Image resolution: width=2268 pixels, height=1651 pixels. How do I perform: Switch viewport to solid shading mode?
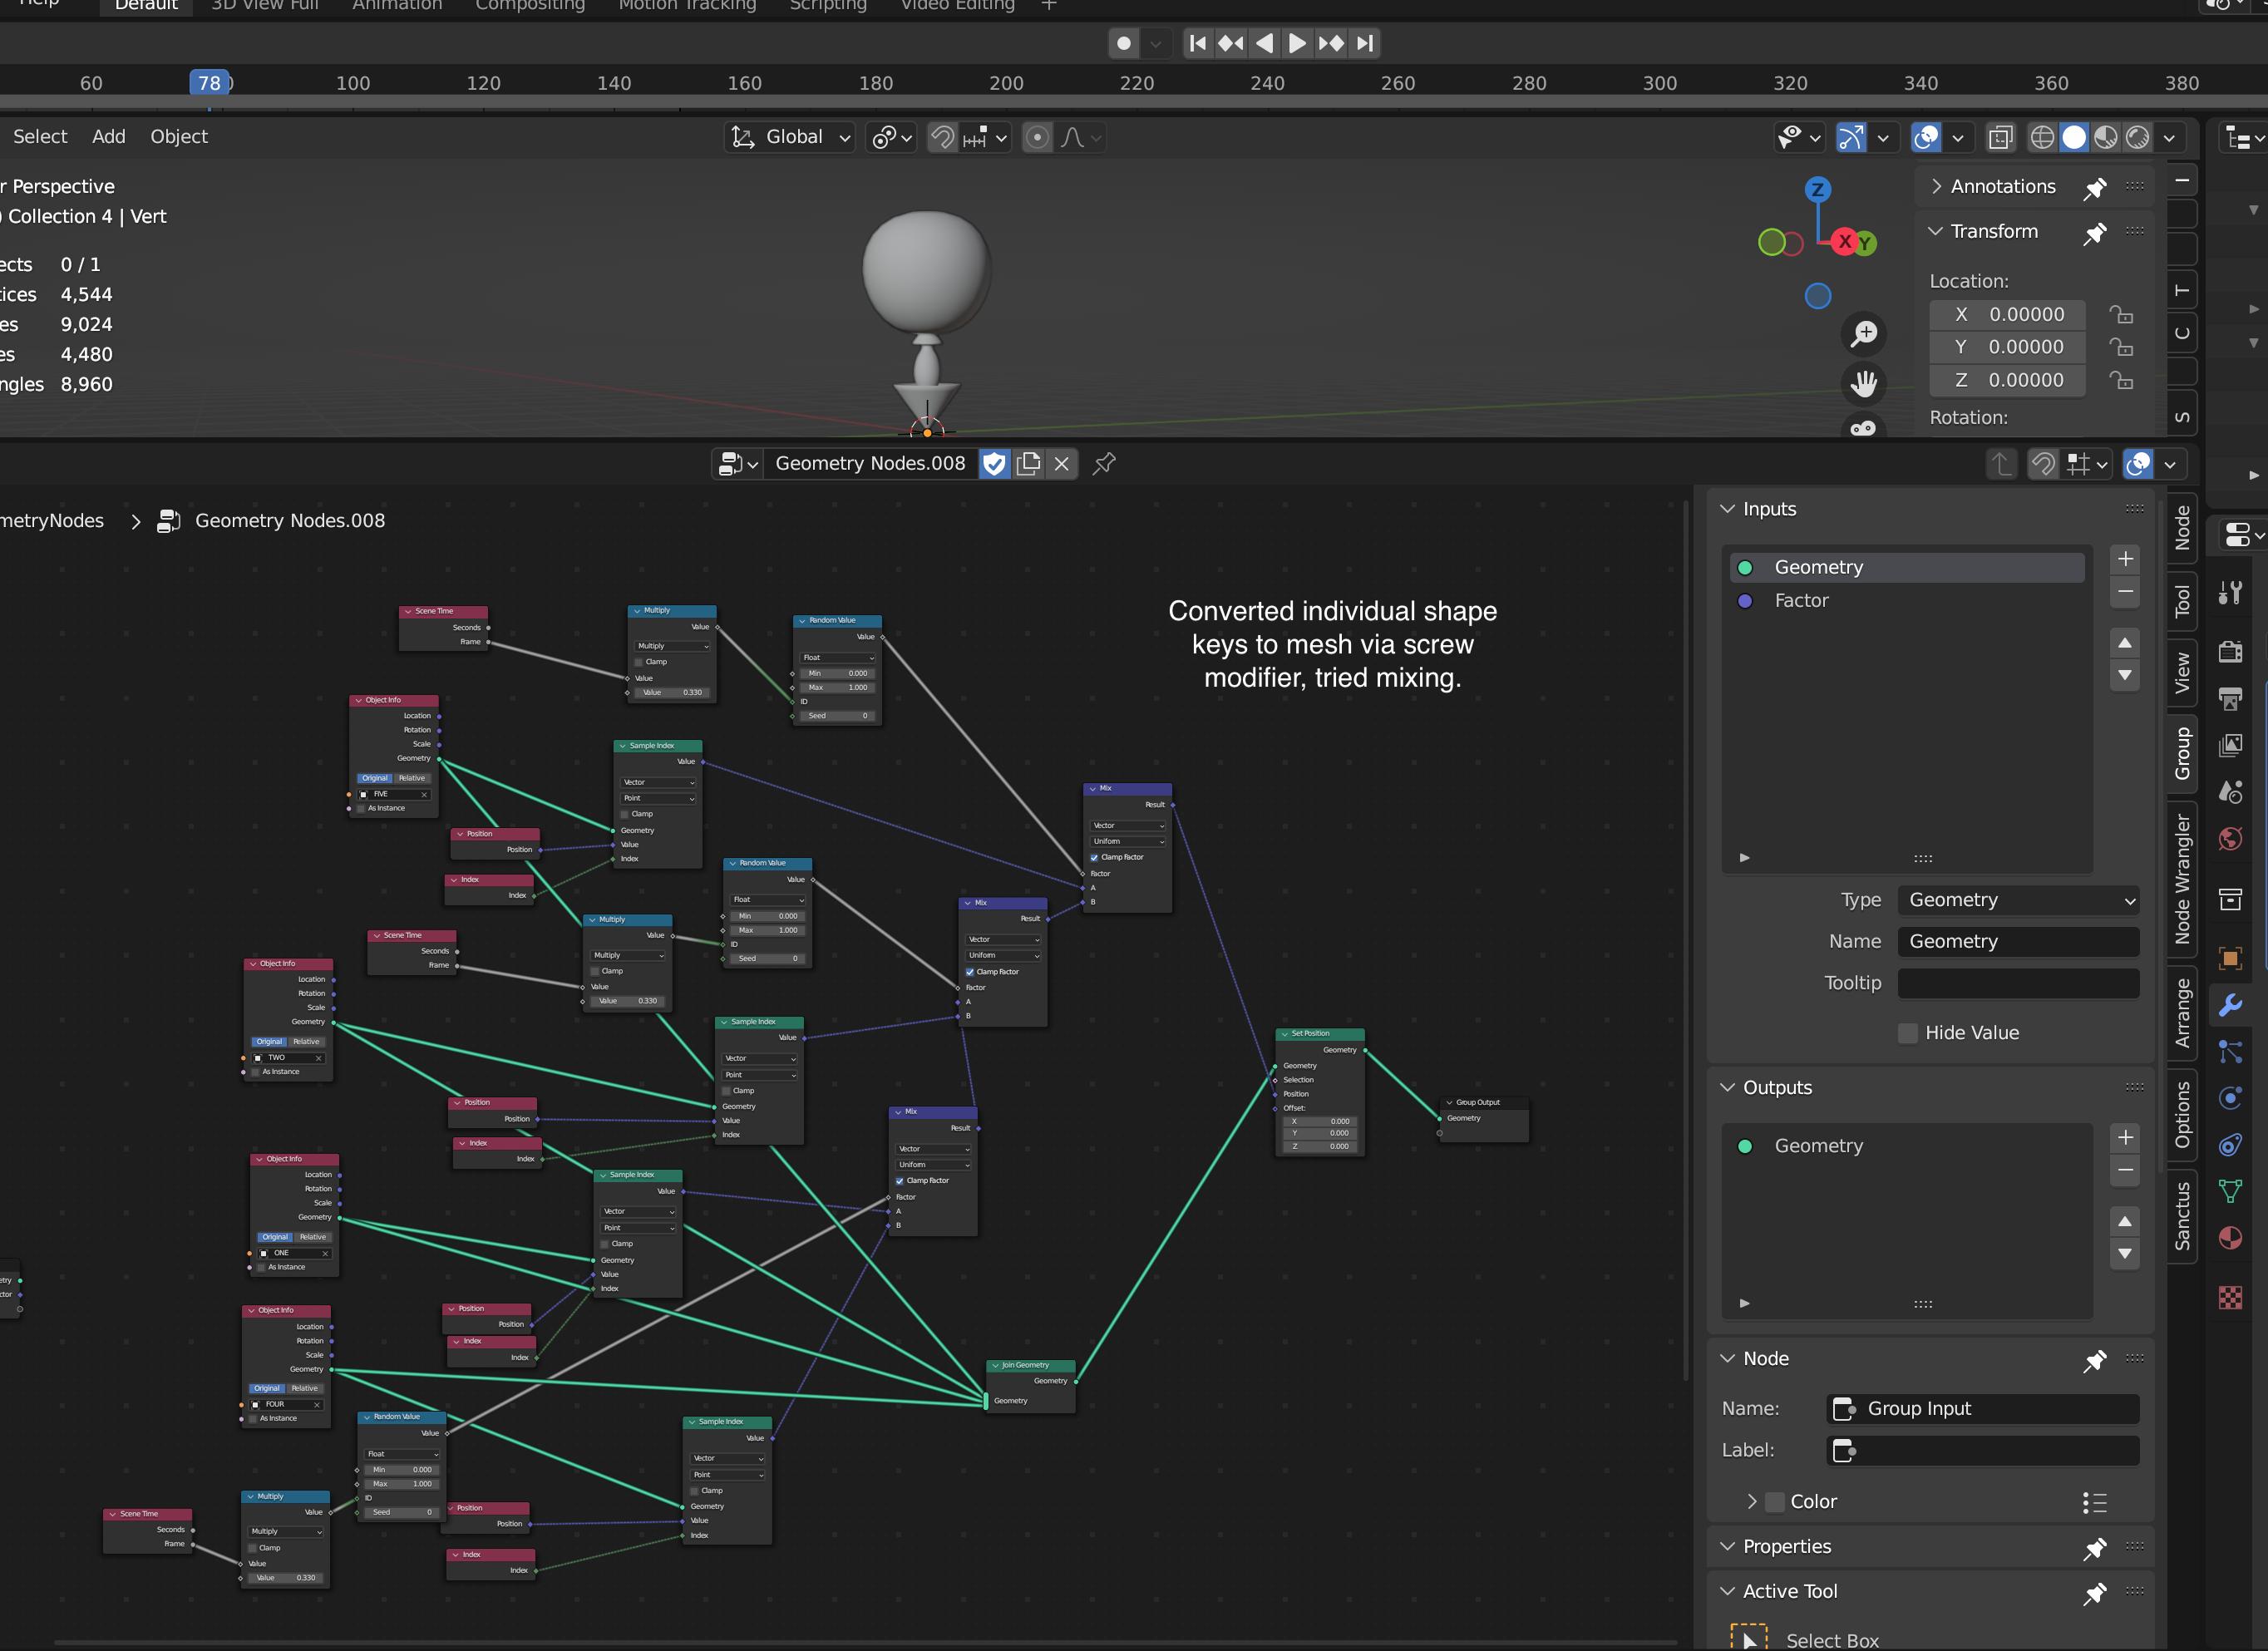pyautogui.click(x=2074, y=138)
